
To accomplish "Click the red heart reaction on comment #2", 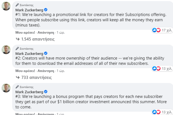I will coord(158,68).
